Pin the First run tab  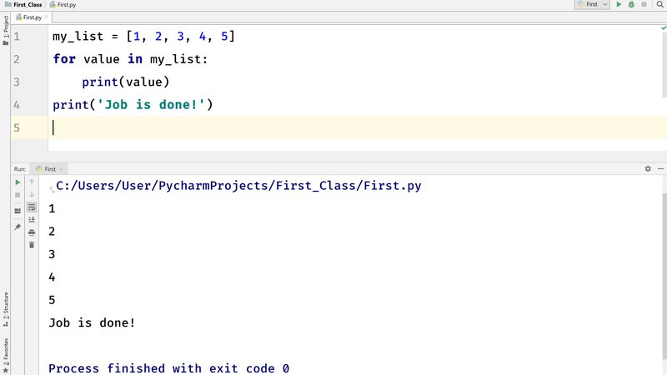pyautogui.click(x=18, y=227)
